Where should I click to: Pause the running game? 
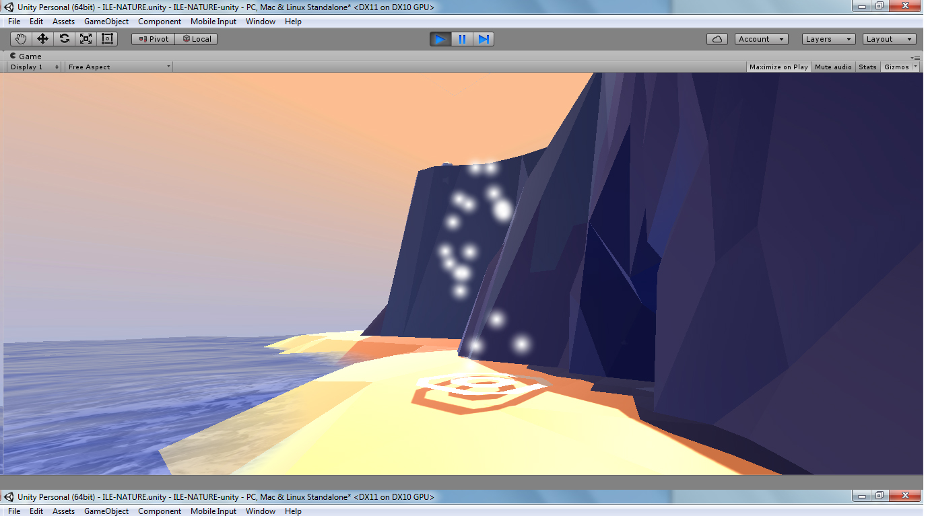point(462,39)
